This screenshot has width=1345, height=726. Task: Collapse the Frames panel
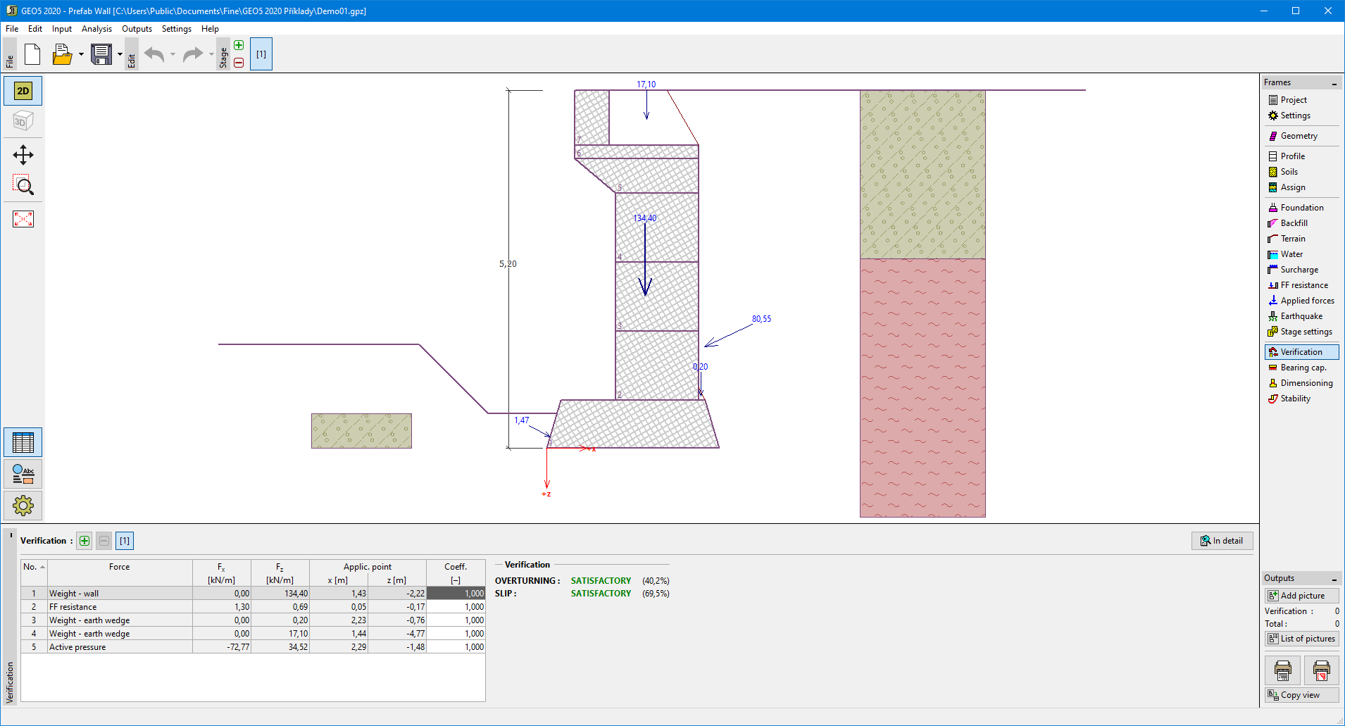(1334, 83)
